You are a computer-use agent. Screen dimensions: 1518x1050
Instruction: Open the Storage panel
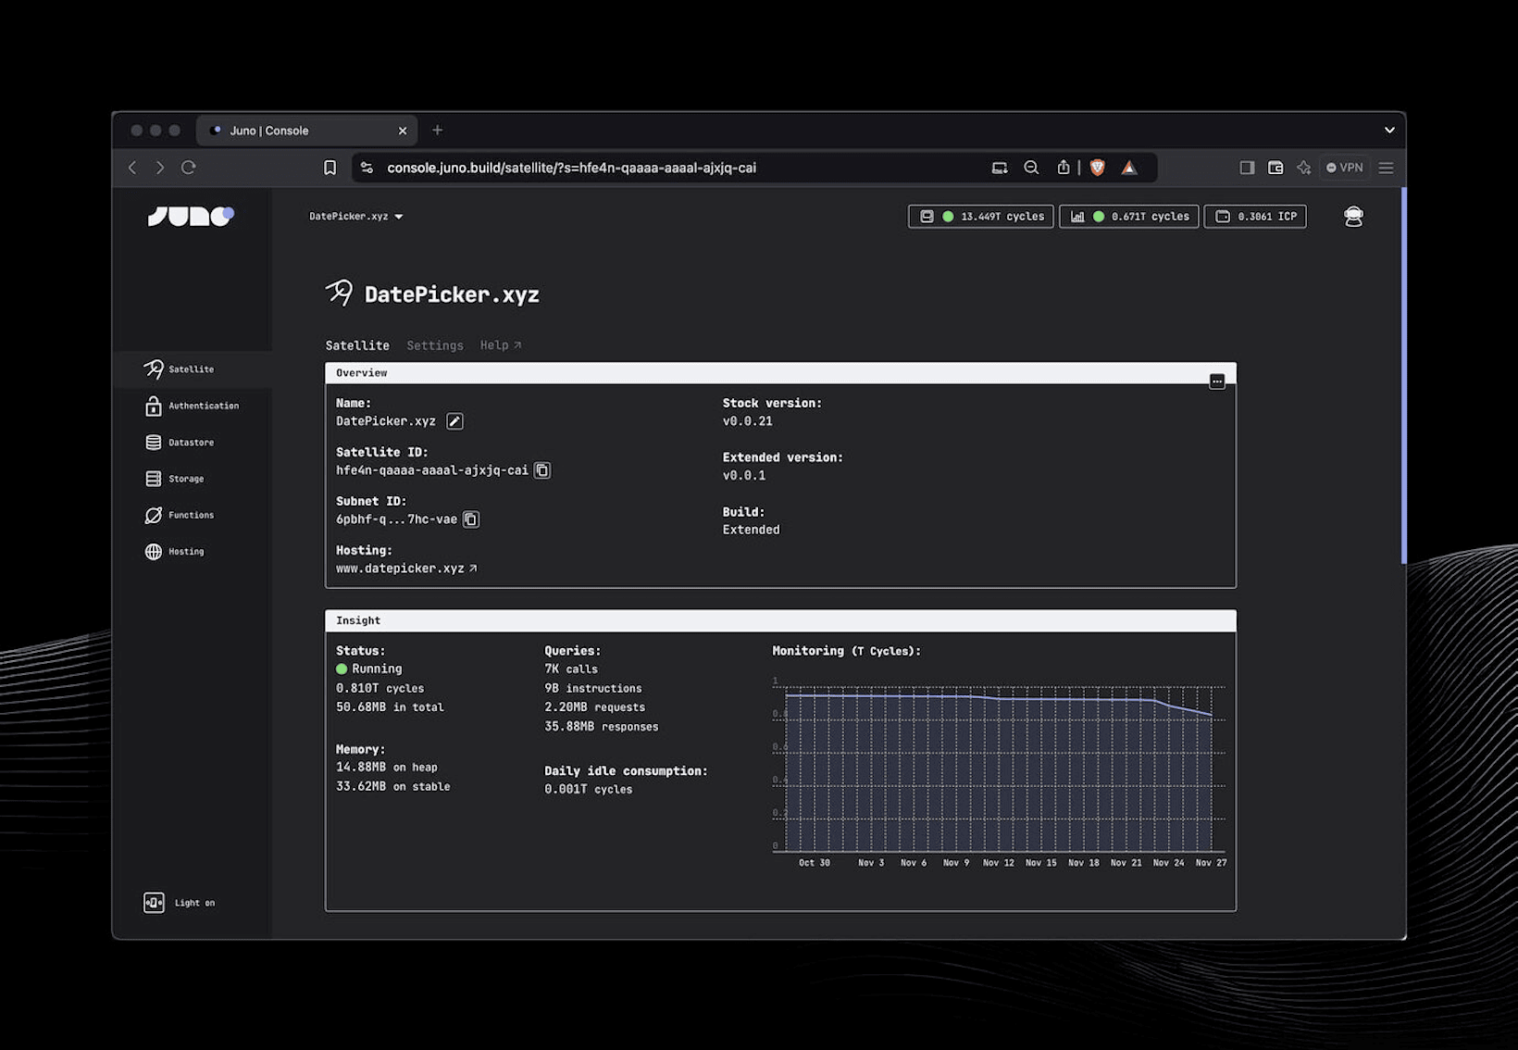184,479
